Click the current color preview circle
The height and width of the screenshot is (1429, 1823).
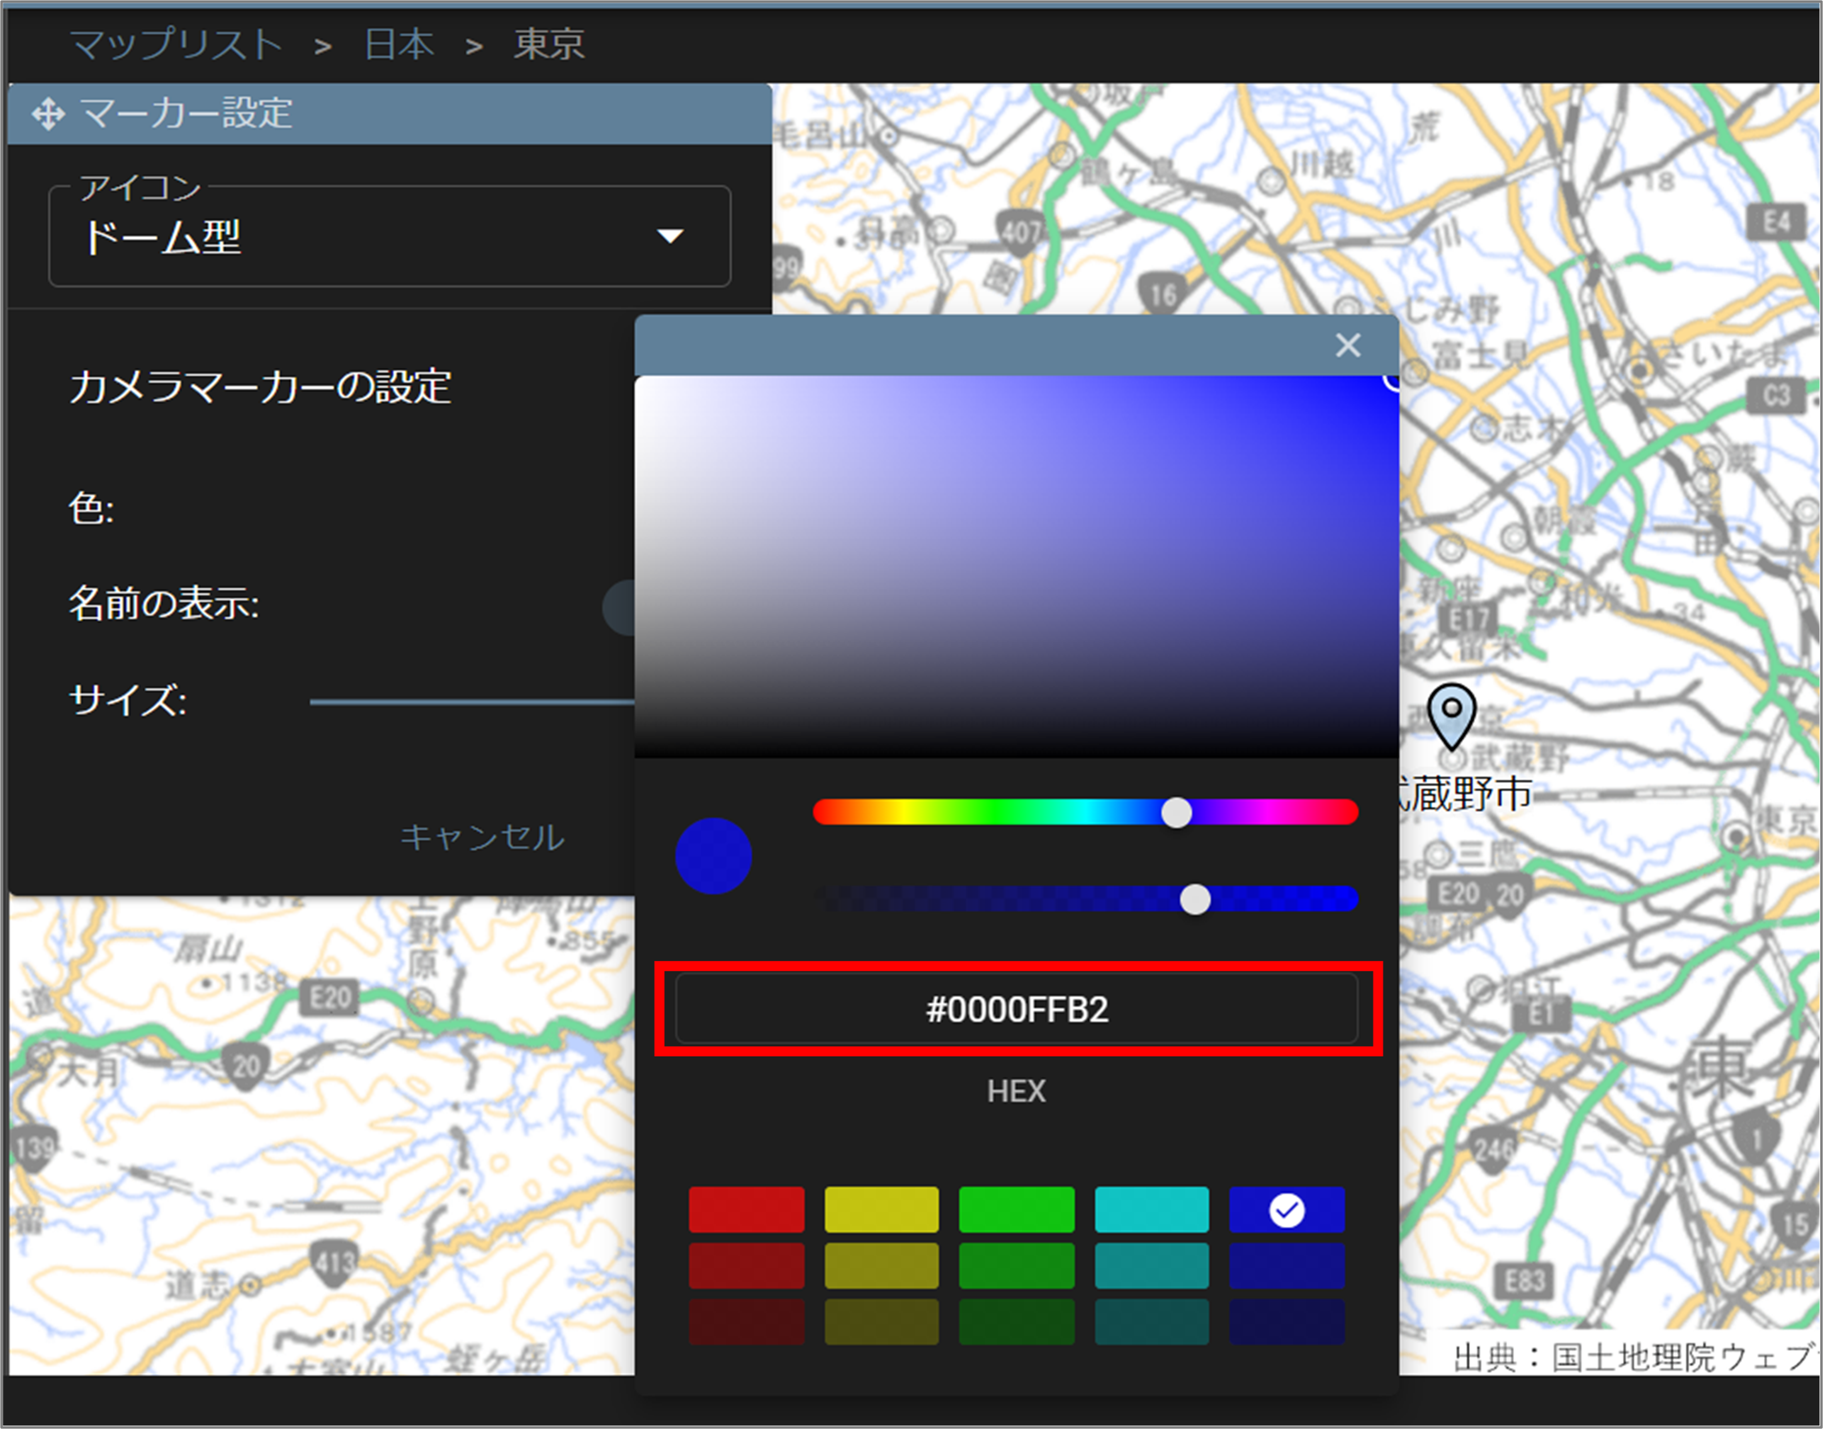click(x=713, y=856)
